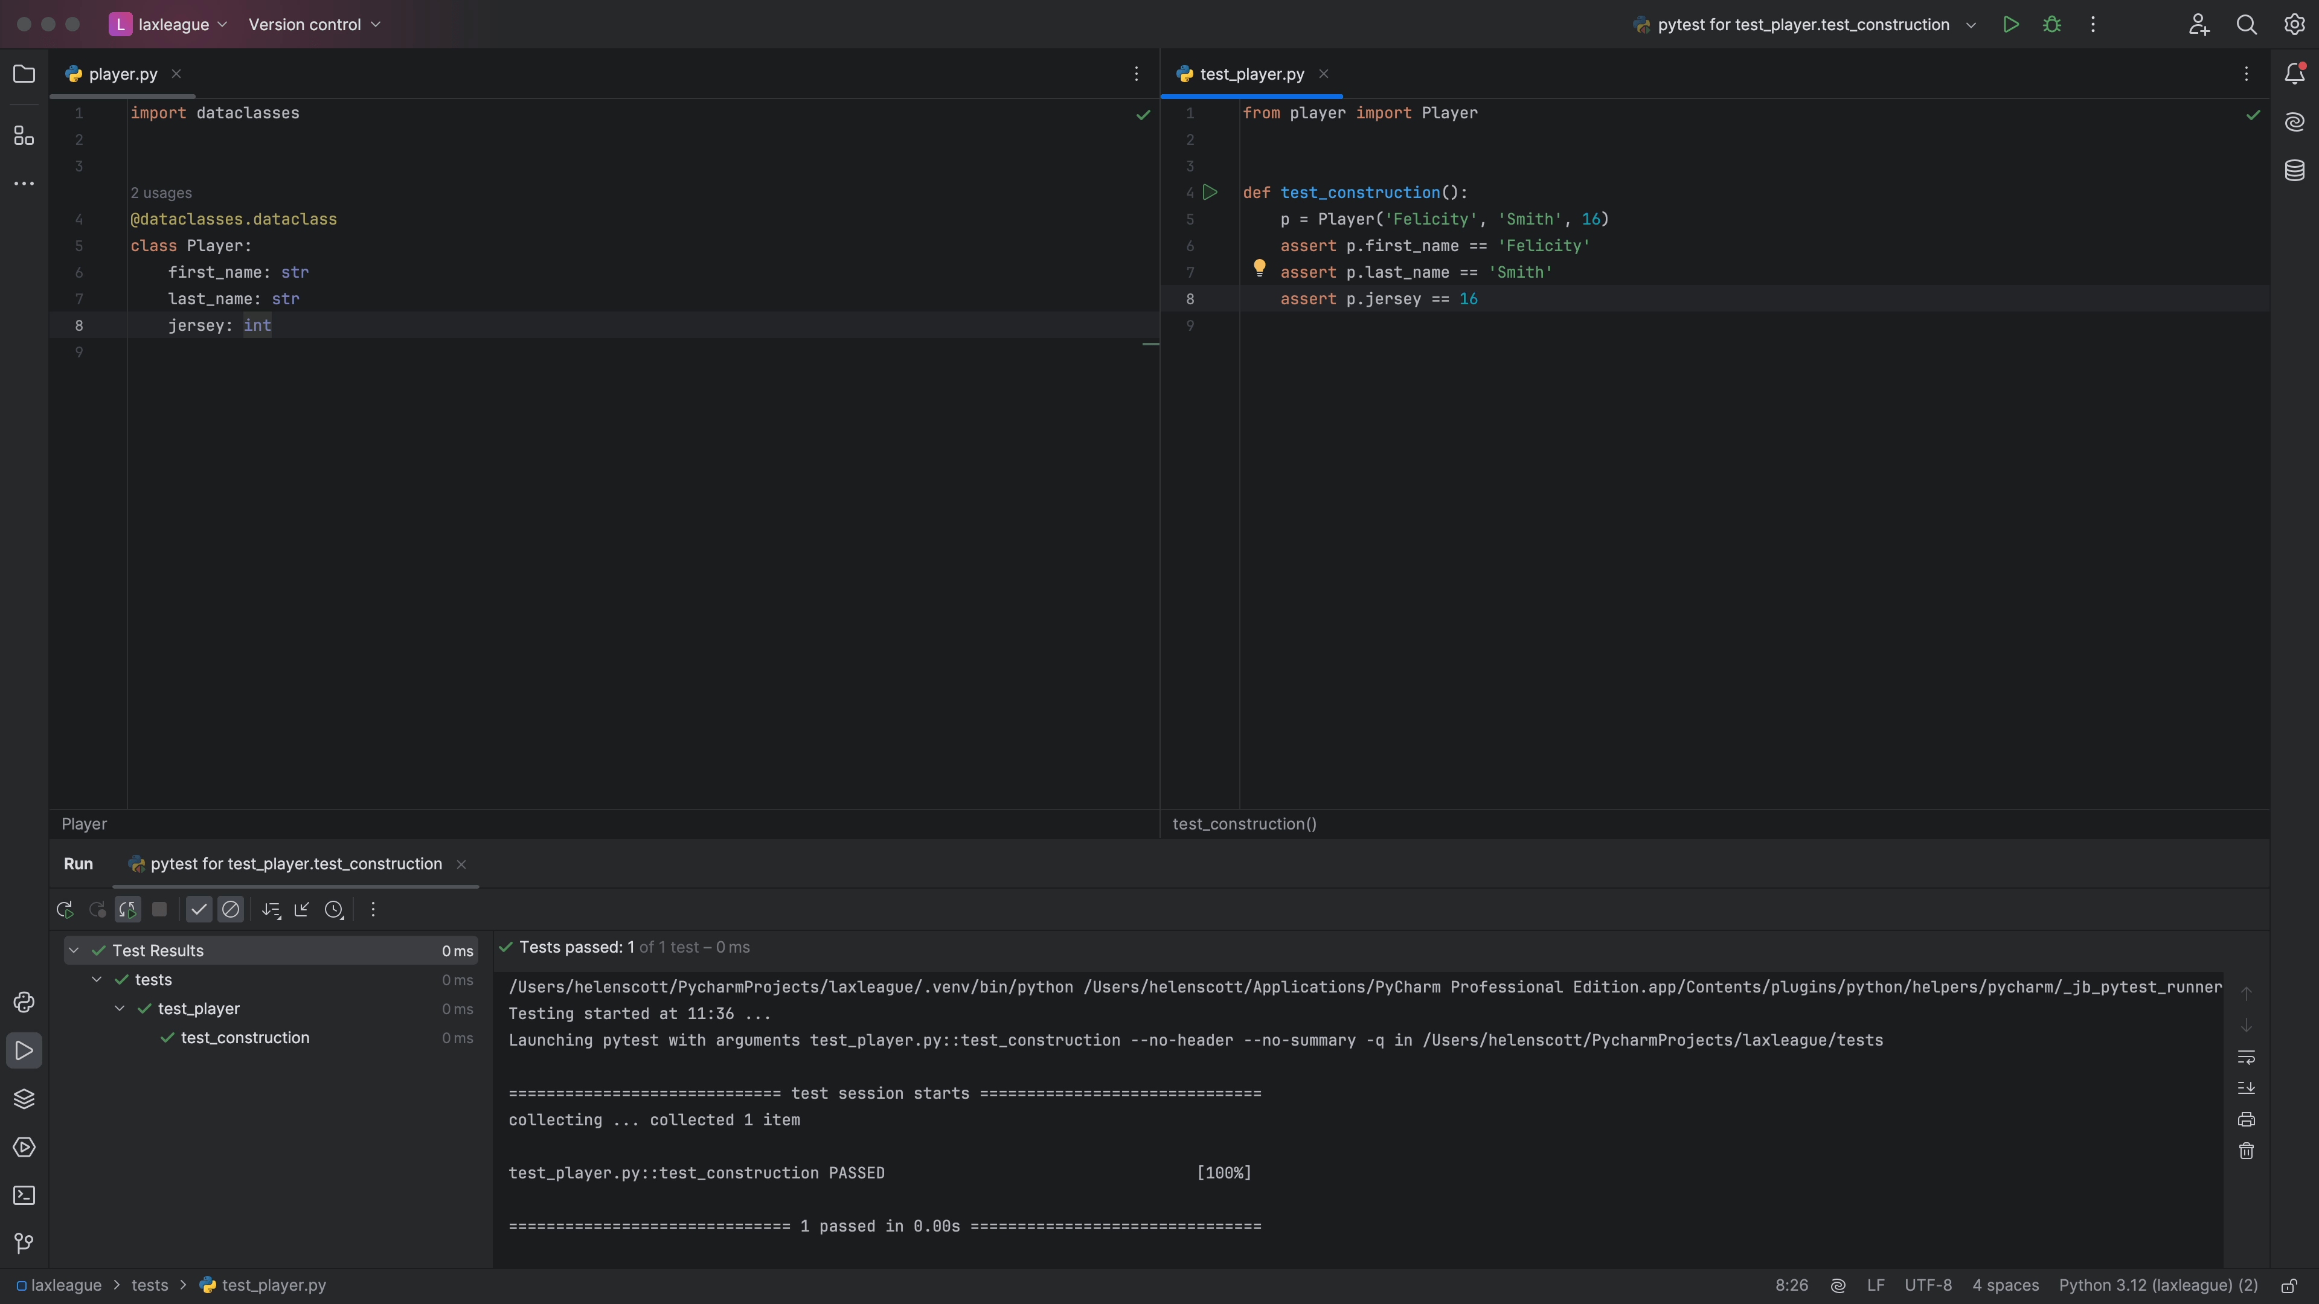Image resolution: width=2319 pixels, height=1304 pixels.
Task: Open the Structure panel
Action: point(24,135)
